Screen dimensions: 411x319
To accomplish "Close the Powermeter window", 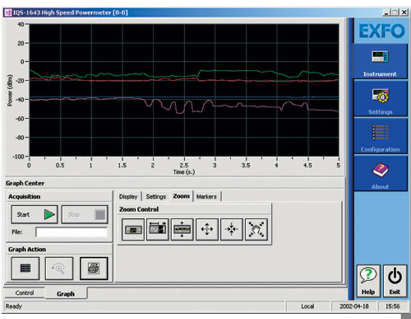I will [404, 12].
